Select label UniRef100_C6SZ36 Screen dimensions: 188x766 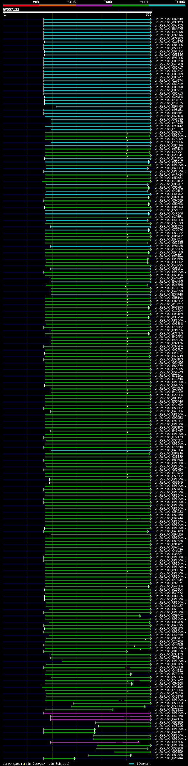(x=168, y=55)
